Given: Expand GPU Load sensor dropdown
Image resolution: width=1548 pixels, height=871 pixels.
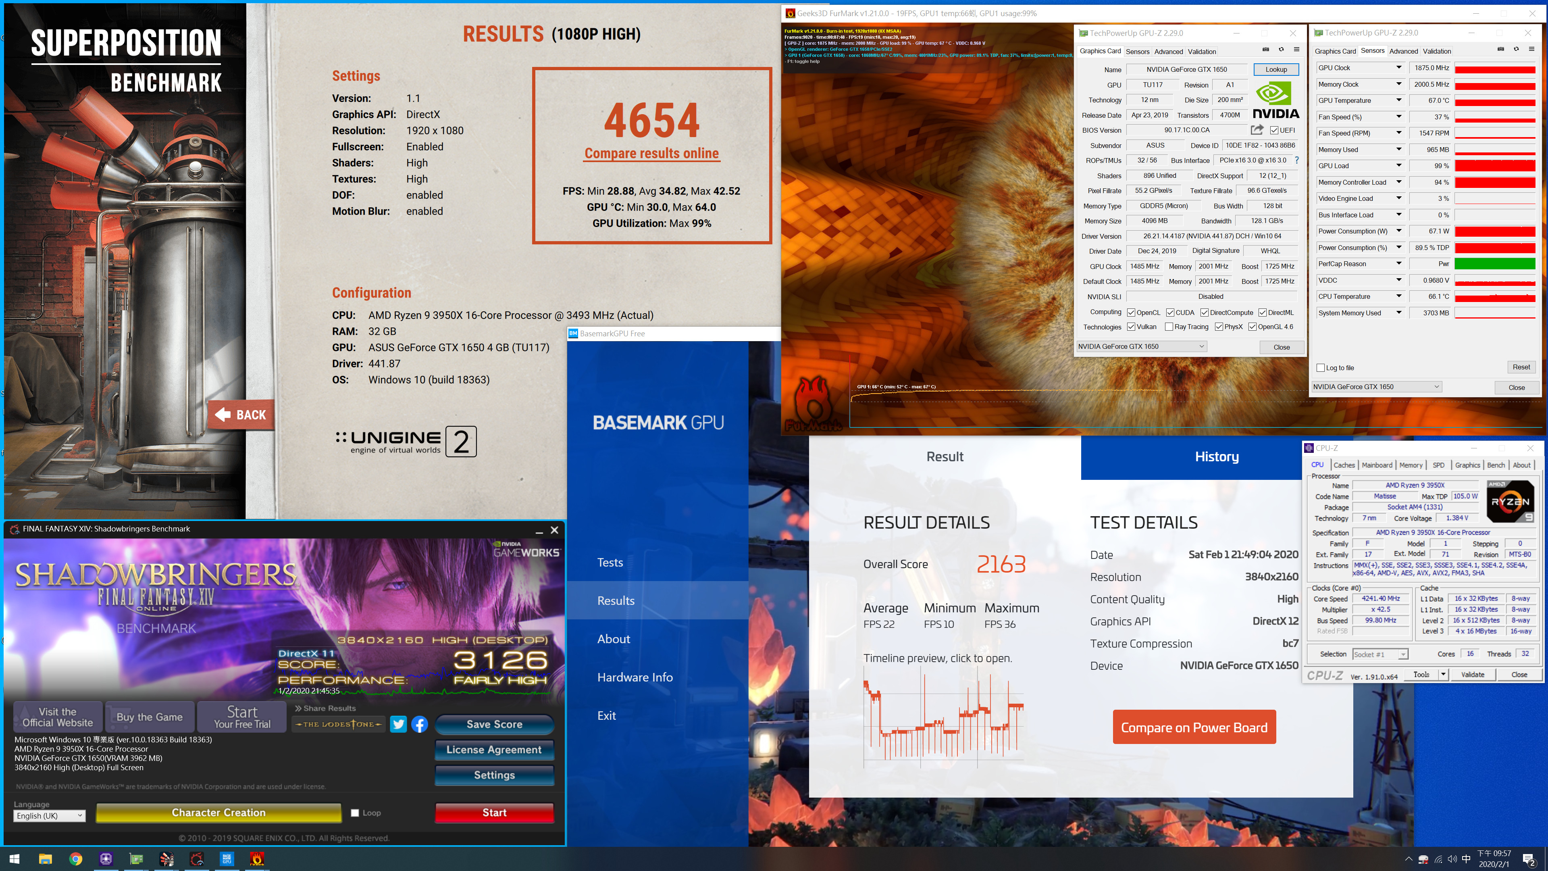Looking at the screenshot, I should coord(1398,166).
